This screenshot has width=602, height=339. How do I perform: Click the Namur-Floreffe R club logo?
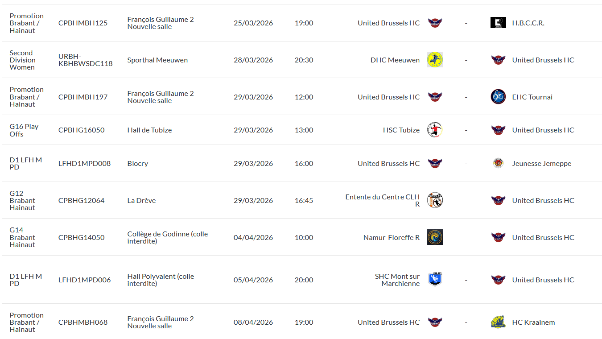click(x=435, y=237)
